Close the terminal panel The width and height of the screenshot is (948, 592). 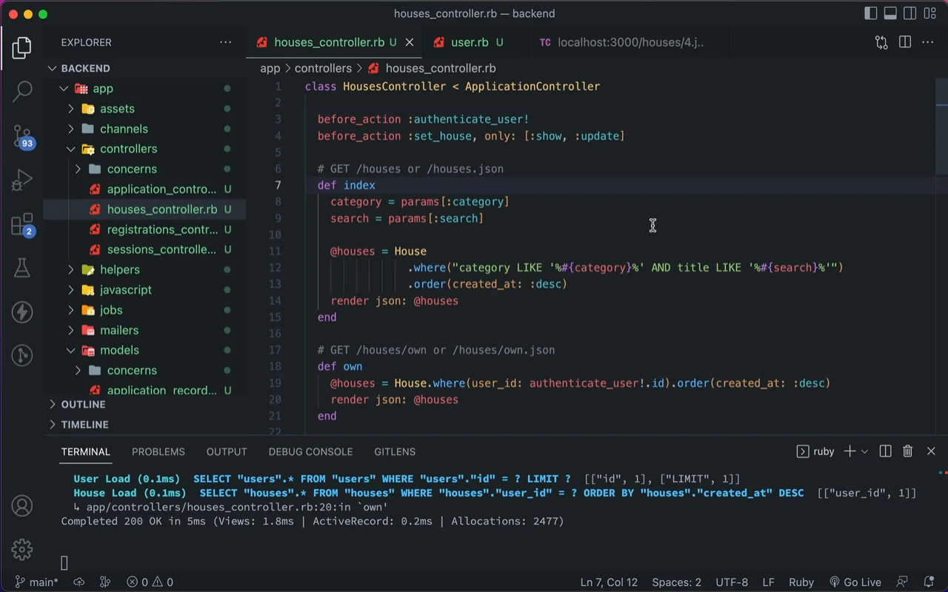(932, 451)
